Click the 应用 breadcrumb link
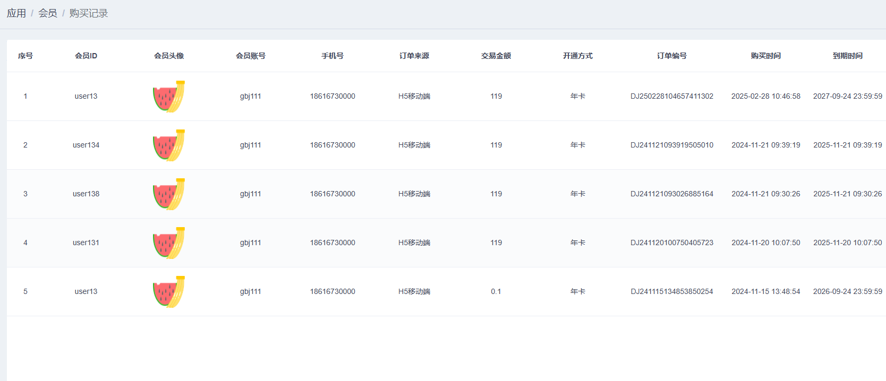The width and height of the screenshot is (886, 381). (16, 13)
